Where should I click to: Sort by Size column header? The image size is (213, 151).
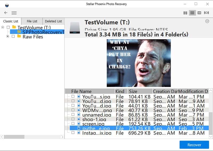click(140, 91)
